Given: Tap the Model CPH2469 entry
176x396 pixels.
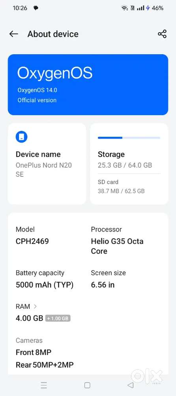Looking at the screenshot, I should pos(32,235).
